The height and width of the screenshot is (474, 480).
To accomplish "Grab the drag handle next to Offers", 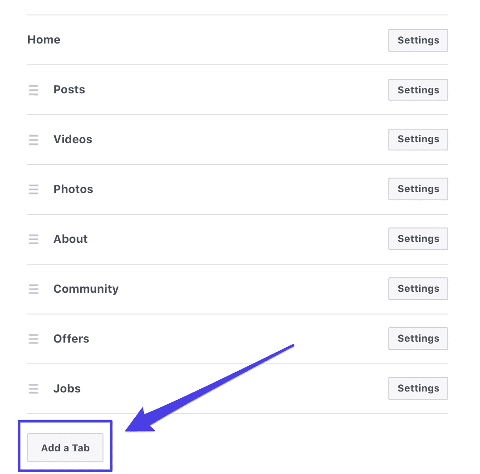I will point(34,339).
